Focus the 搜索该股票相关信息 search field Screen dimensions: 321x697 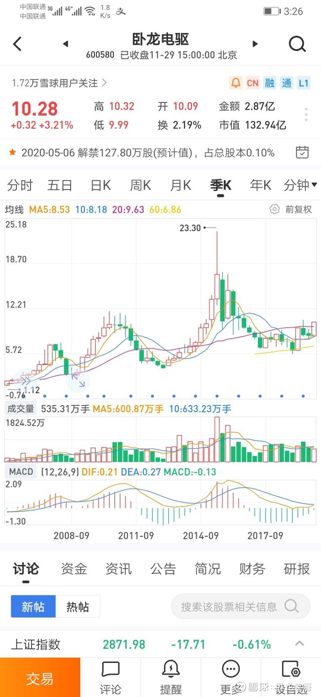241,606
